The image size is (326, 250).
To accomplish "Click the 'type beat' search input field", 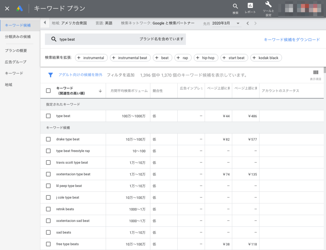I will pyautogui.click(x=96, y=39).
